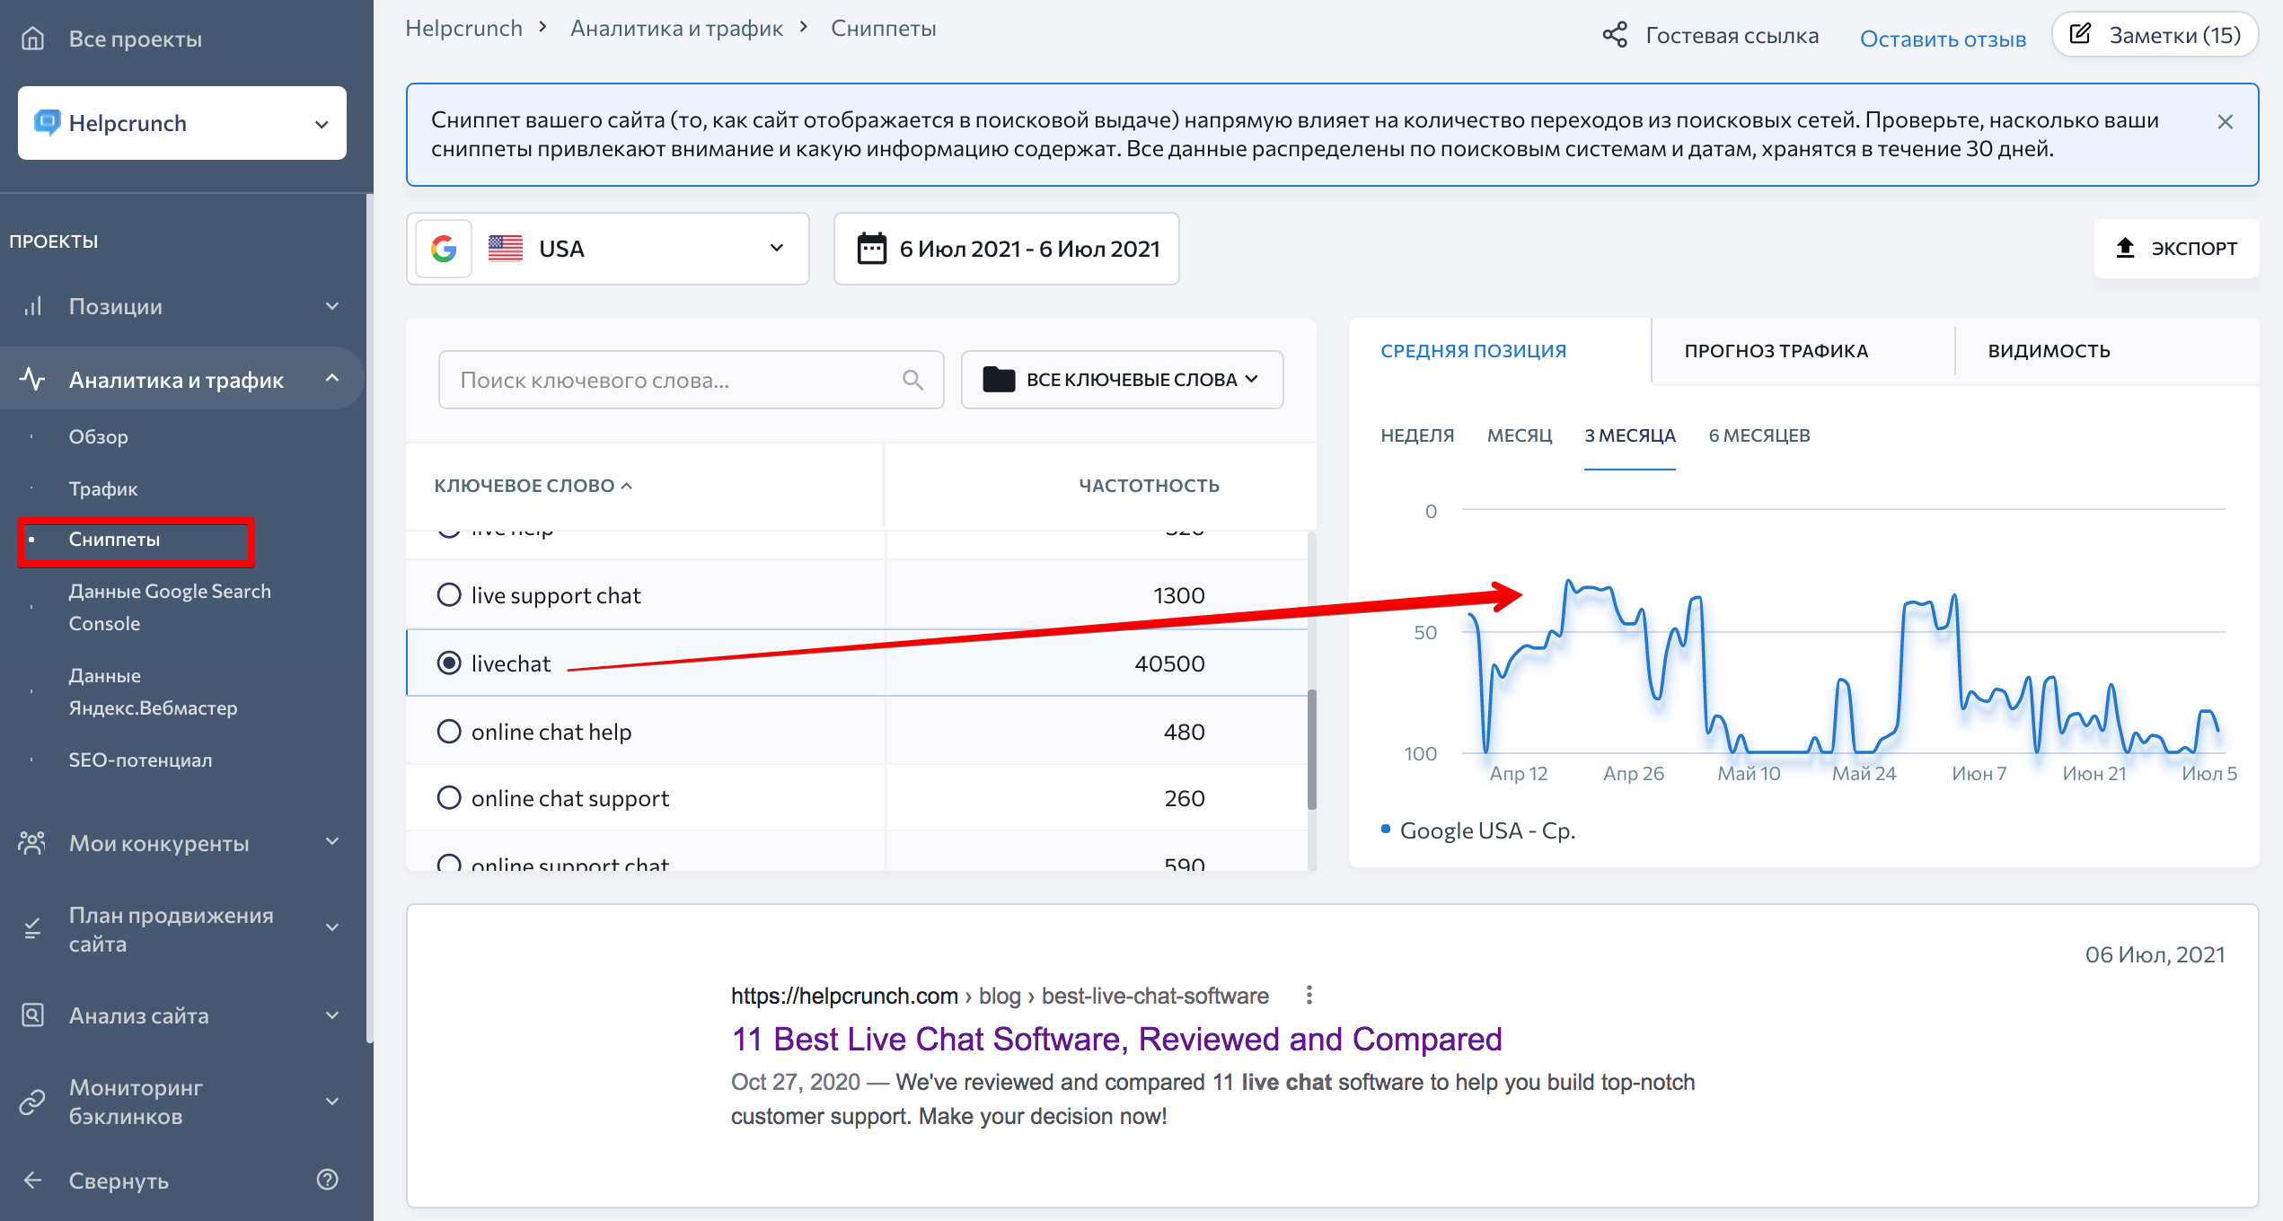The width and height of the screenshot is (2283, 1221).
Task: Open Трафик in the sidebar
Action: pos(103,488)
